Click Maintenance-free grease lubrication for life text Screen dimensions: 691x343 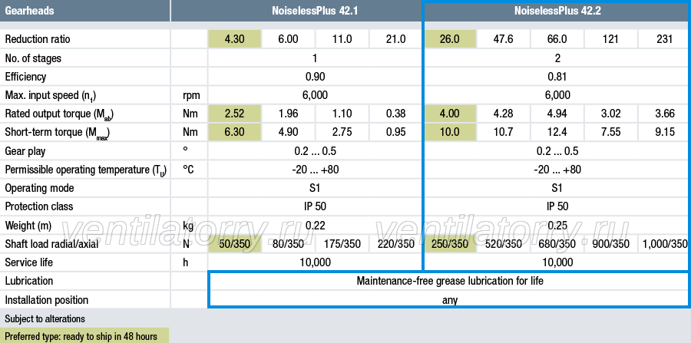point(450,281)
